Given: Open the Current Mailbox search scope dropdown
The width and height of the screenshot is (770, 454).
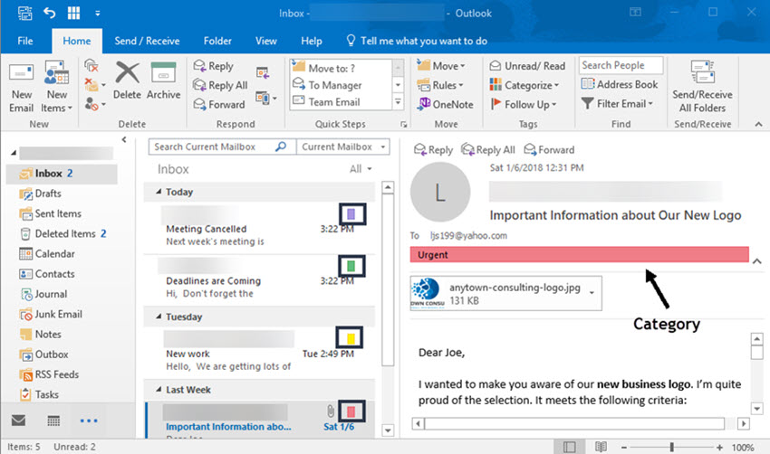Looking at the screenshot, I should 343,147.
